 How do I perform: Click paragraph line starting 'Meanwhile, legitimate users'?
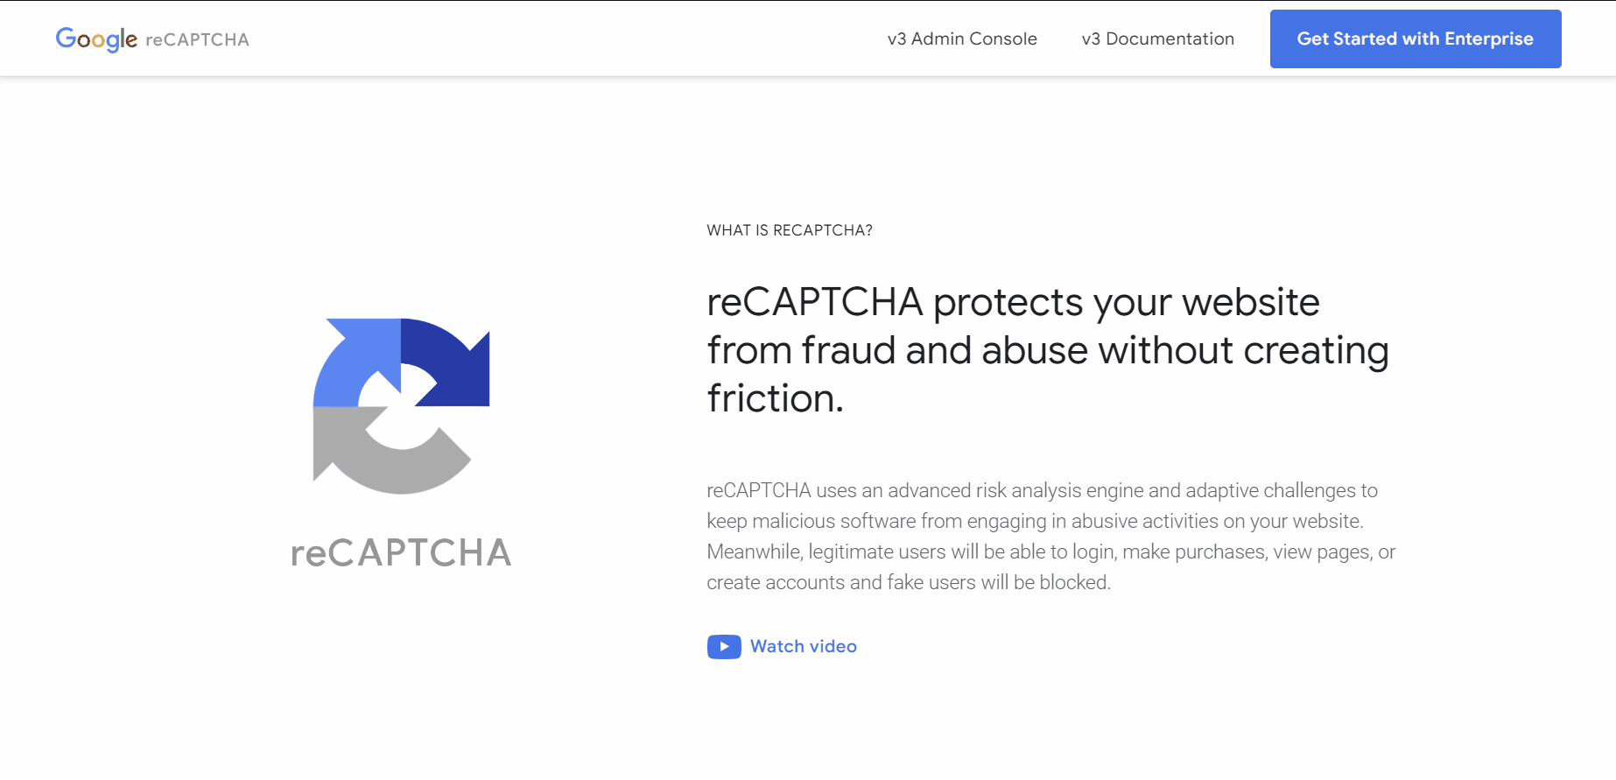[x=1050, y=552]
